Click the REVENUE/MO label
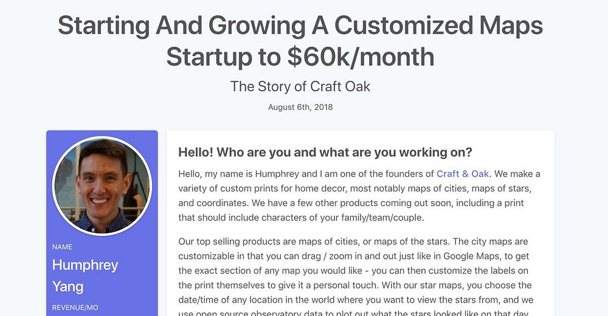 point(75,307)
